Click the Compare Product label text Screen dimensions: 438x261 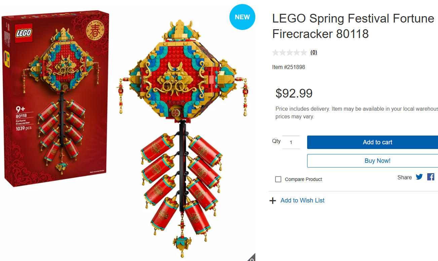click(303, 179)
